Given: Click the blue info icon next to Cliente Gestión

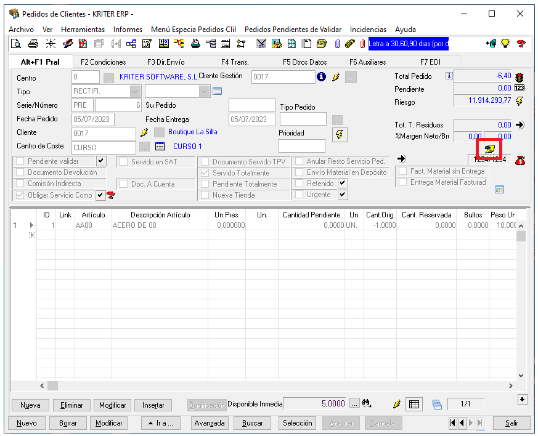Looking at the screenshot, I should coord(321,77).
